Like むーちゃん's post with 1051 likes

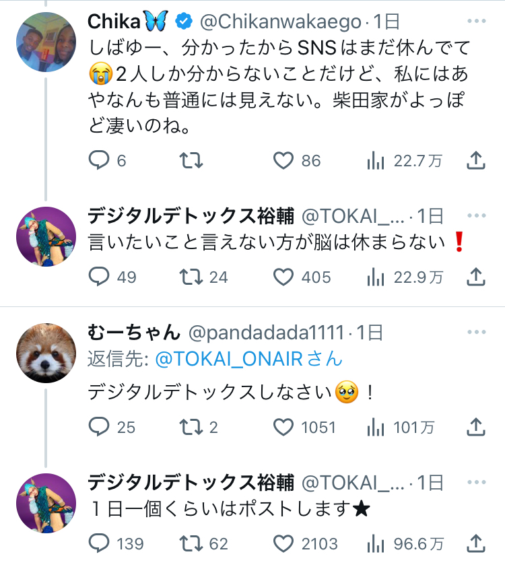(284, 427)
